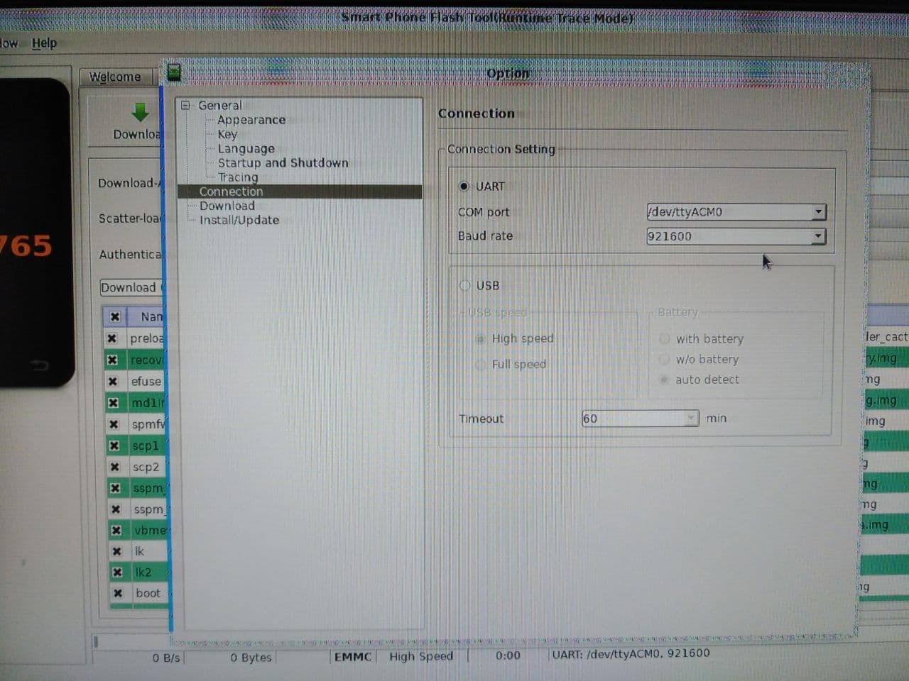Collapse the General tree node

coord(185,105)
